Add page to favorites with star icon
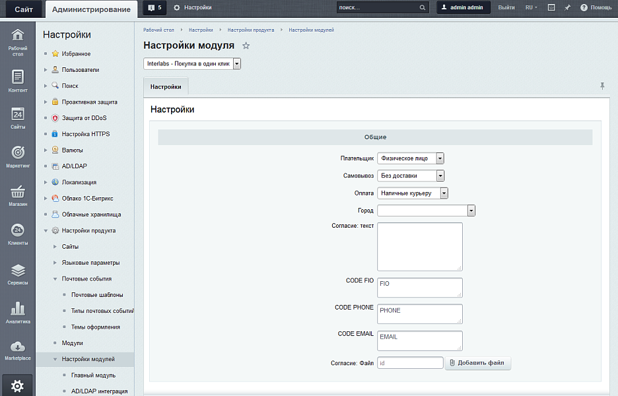Image resolution: width=618 pixels, height=396 pixels. pyautogui.click(x=246, y=46)
